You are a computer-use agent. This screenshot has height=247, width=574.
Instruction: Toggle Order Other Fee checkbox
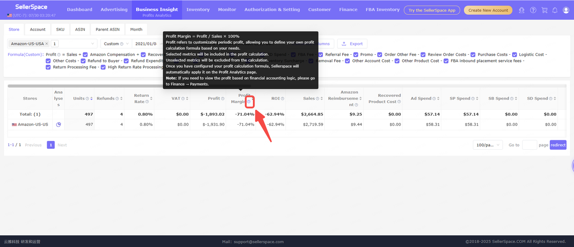point(380,55)
